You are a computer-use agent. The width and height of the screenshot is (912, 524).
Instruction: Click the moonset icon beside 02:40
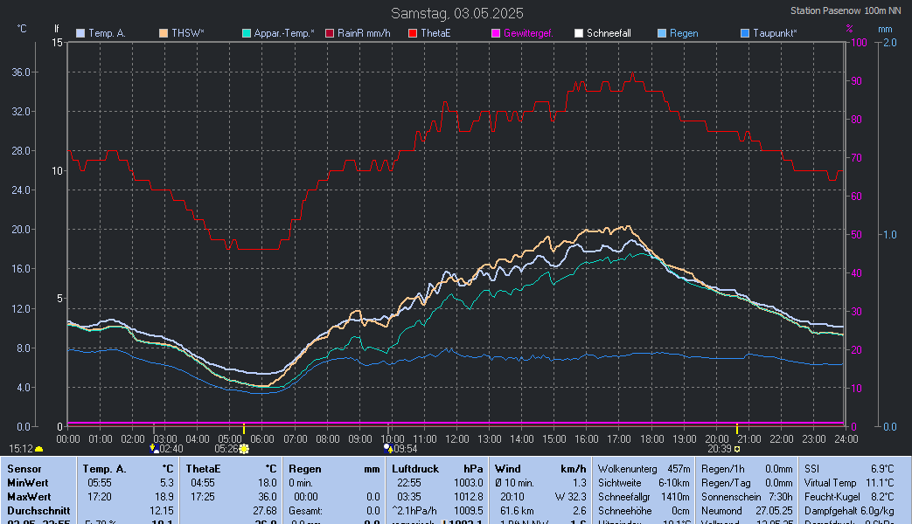[155, 449]
